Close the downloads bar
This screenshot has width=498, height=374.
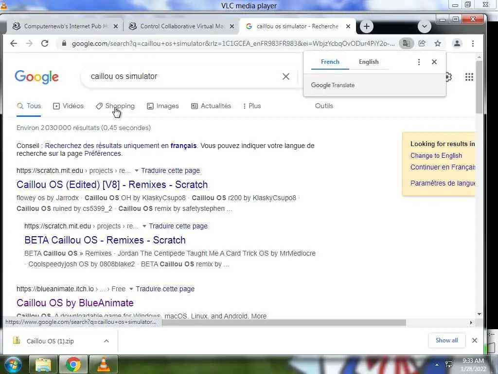475,340
